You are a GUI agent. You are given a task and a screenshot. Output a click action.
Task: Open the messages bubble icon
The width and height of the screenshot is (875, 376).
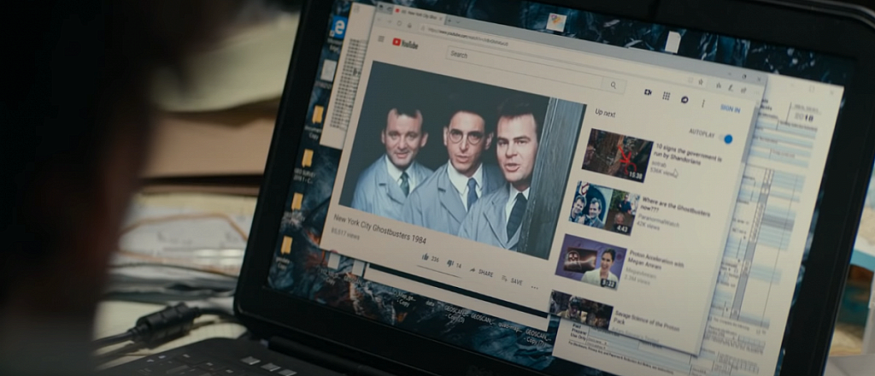tap(684, 100)
